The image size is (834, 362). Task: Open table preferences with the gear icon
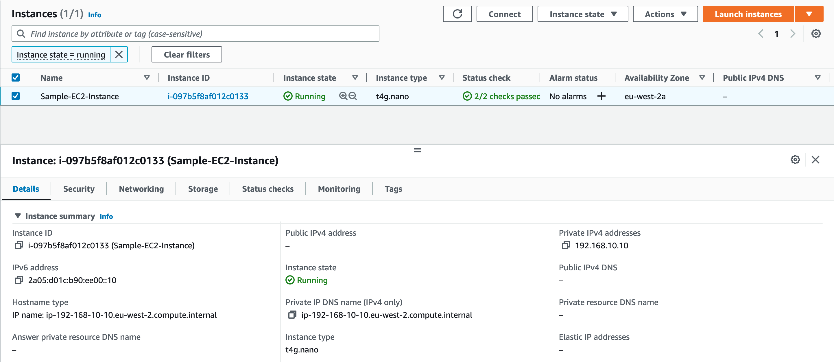816,33
